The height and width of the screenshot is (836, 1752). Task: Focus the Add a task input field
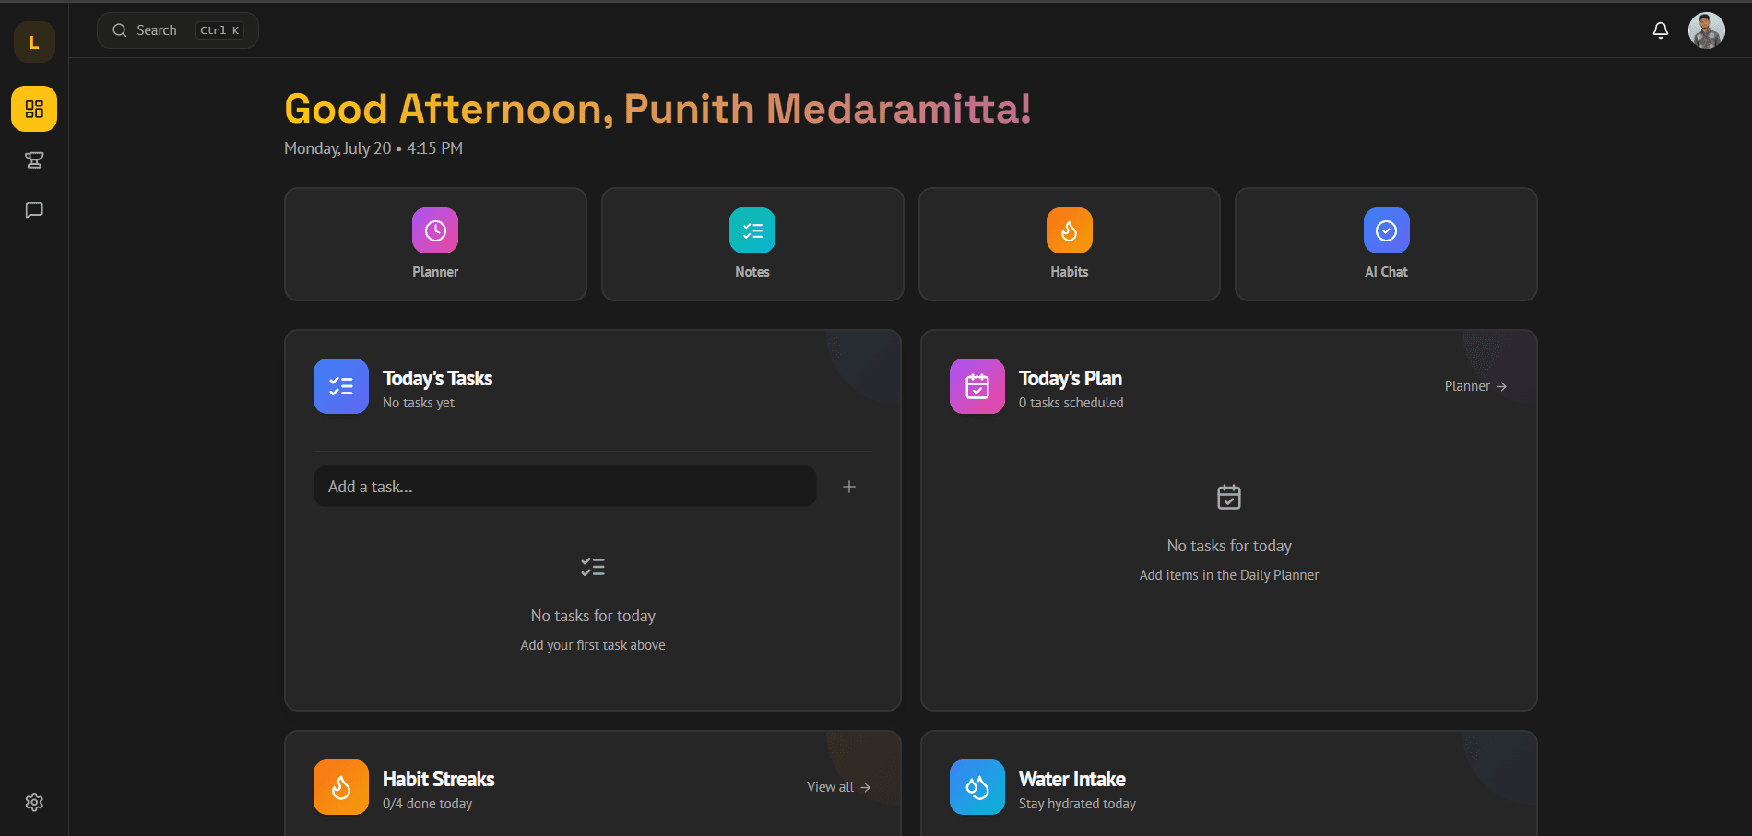565,487
